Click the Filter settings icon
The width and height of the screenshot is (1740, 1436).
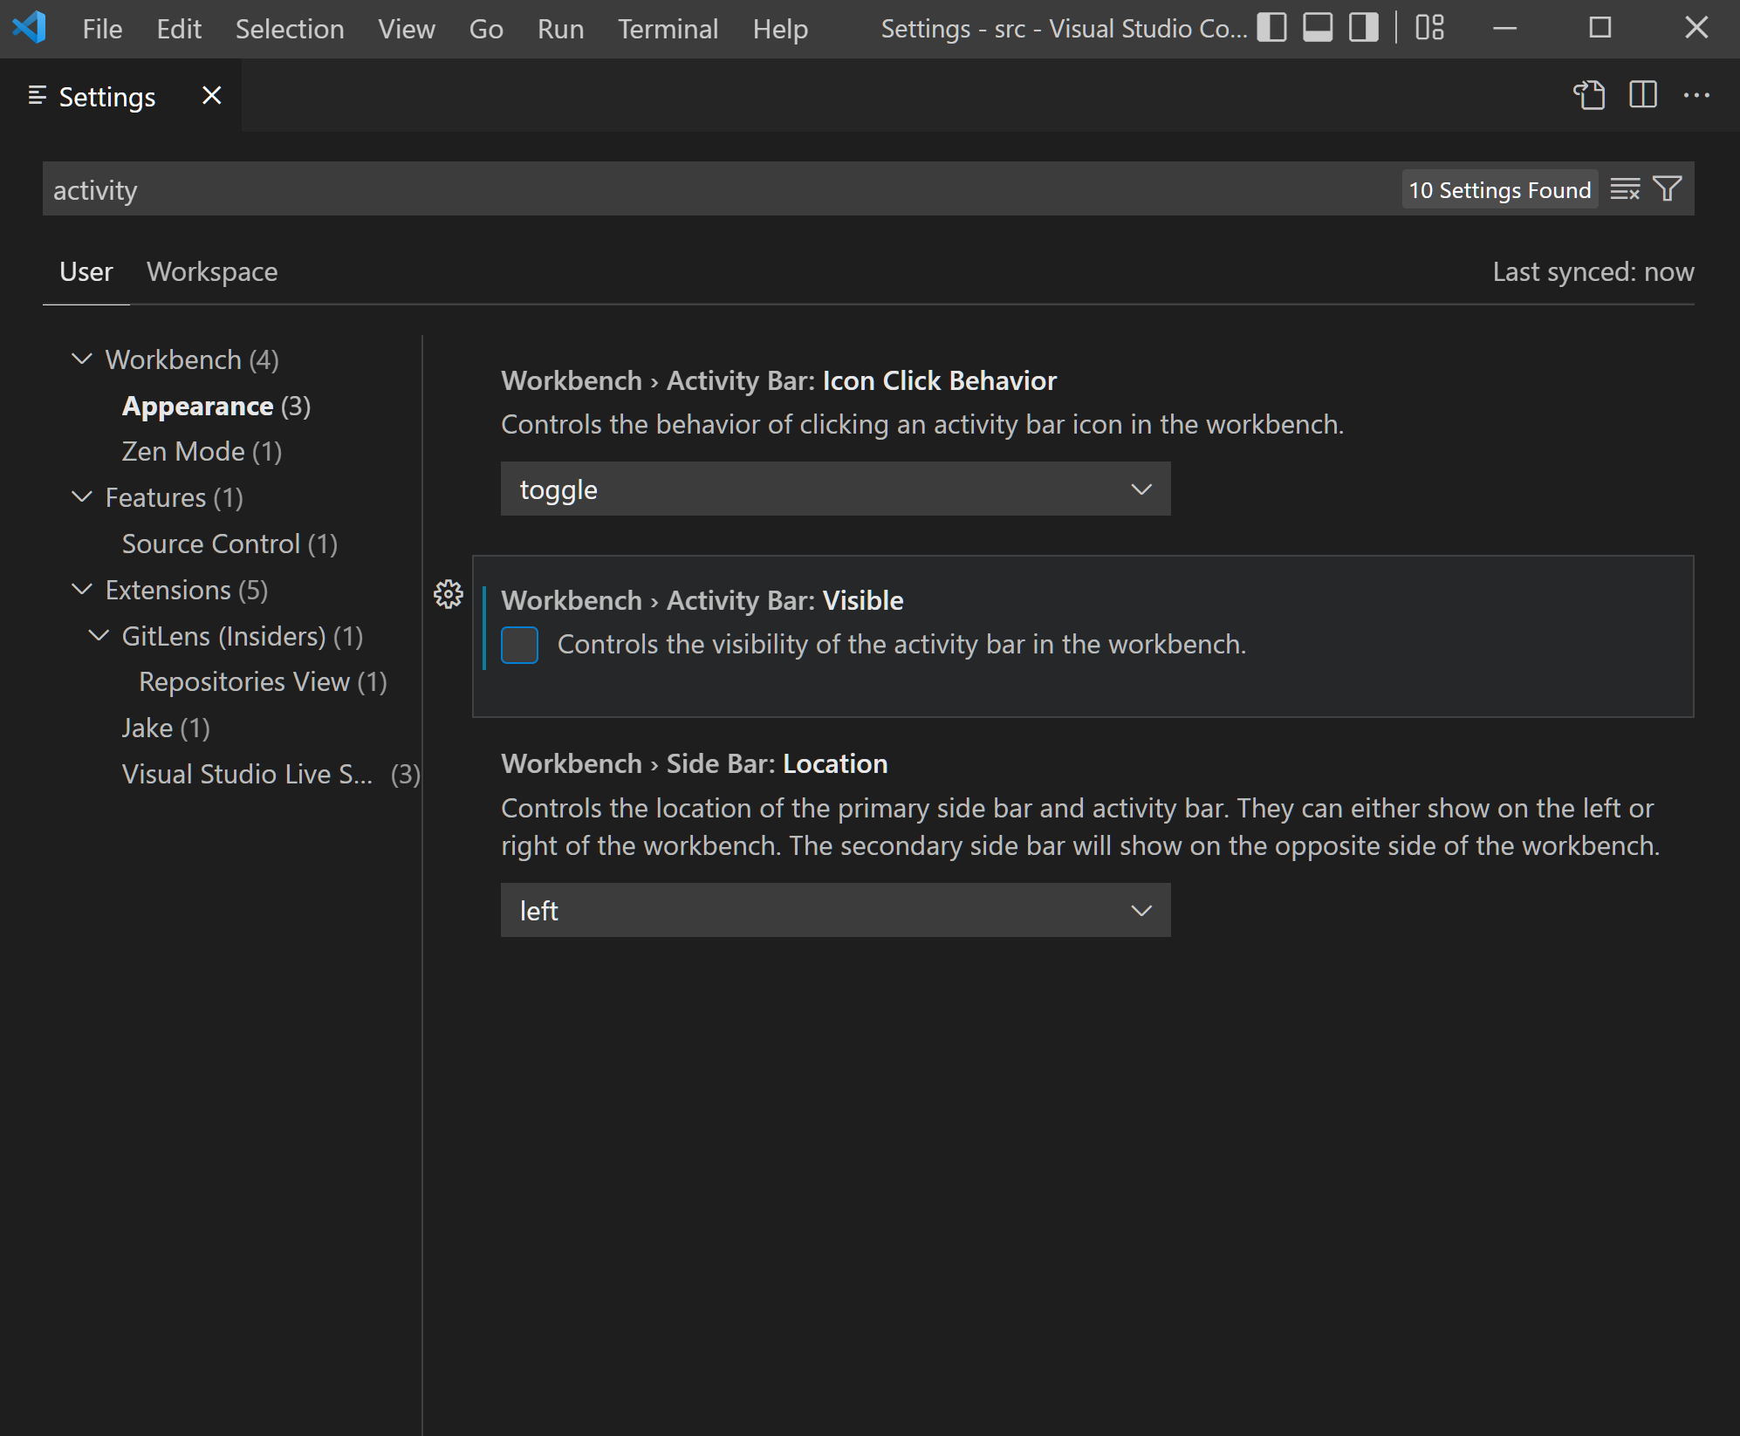1668,189
